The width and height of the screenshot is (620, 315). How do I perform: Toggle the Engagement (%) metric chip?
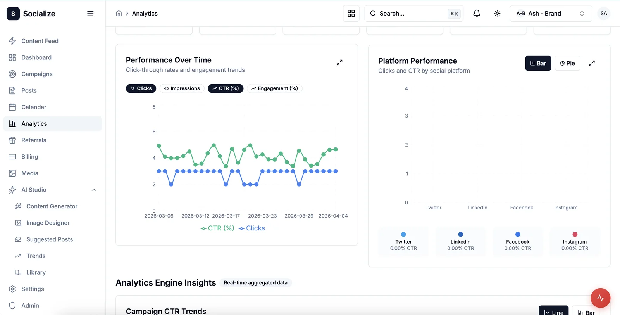click(274, 88)
